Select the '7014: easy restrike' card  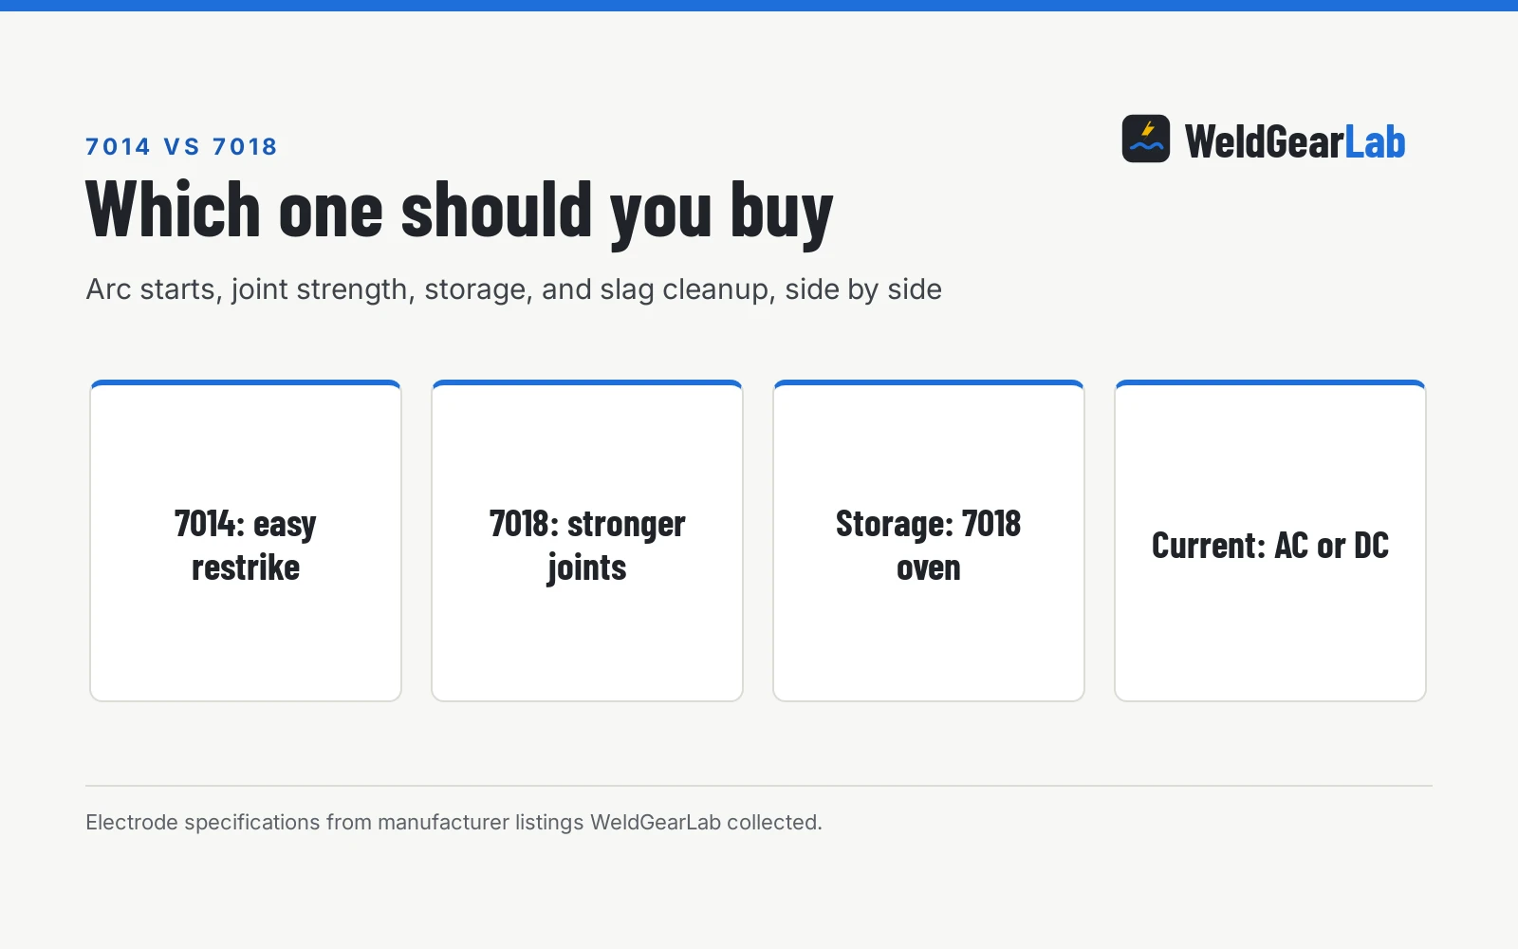click(246, 541)
